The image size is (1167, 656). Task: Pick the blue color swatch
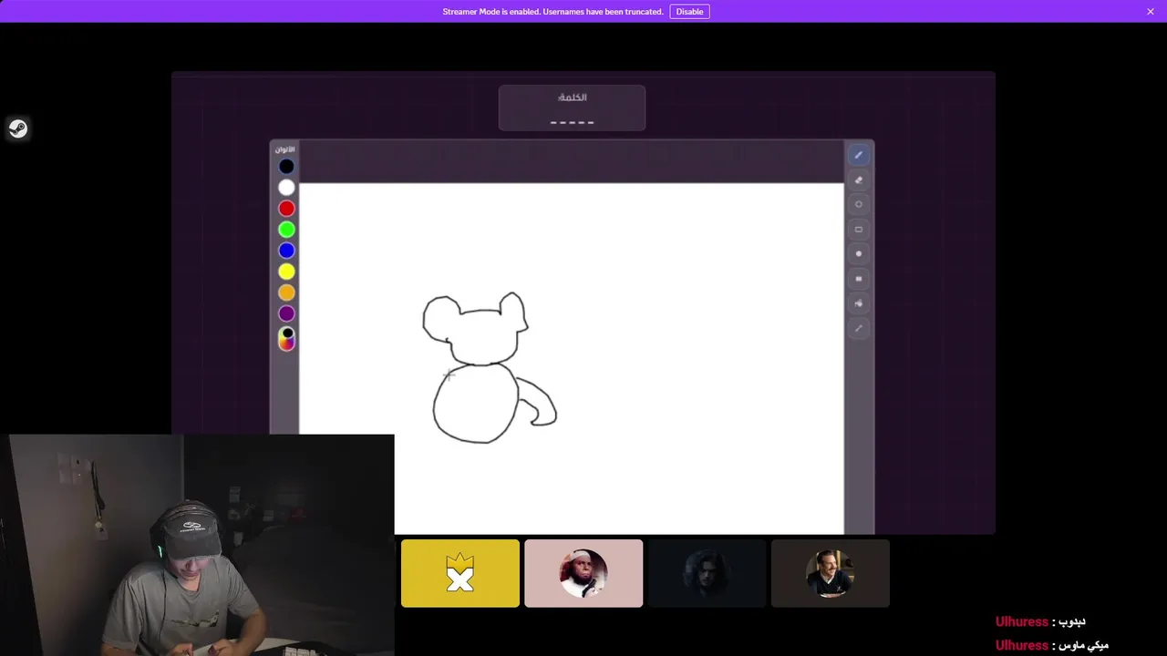pos(286,250)
